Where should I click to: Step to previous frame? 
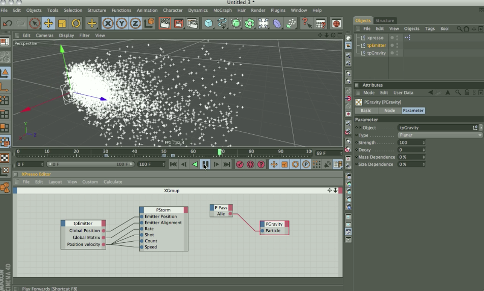[x=184, y=164]
